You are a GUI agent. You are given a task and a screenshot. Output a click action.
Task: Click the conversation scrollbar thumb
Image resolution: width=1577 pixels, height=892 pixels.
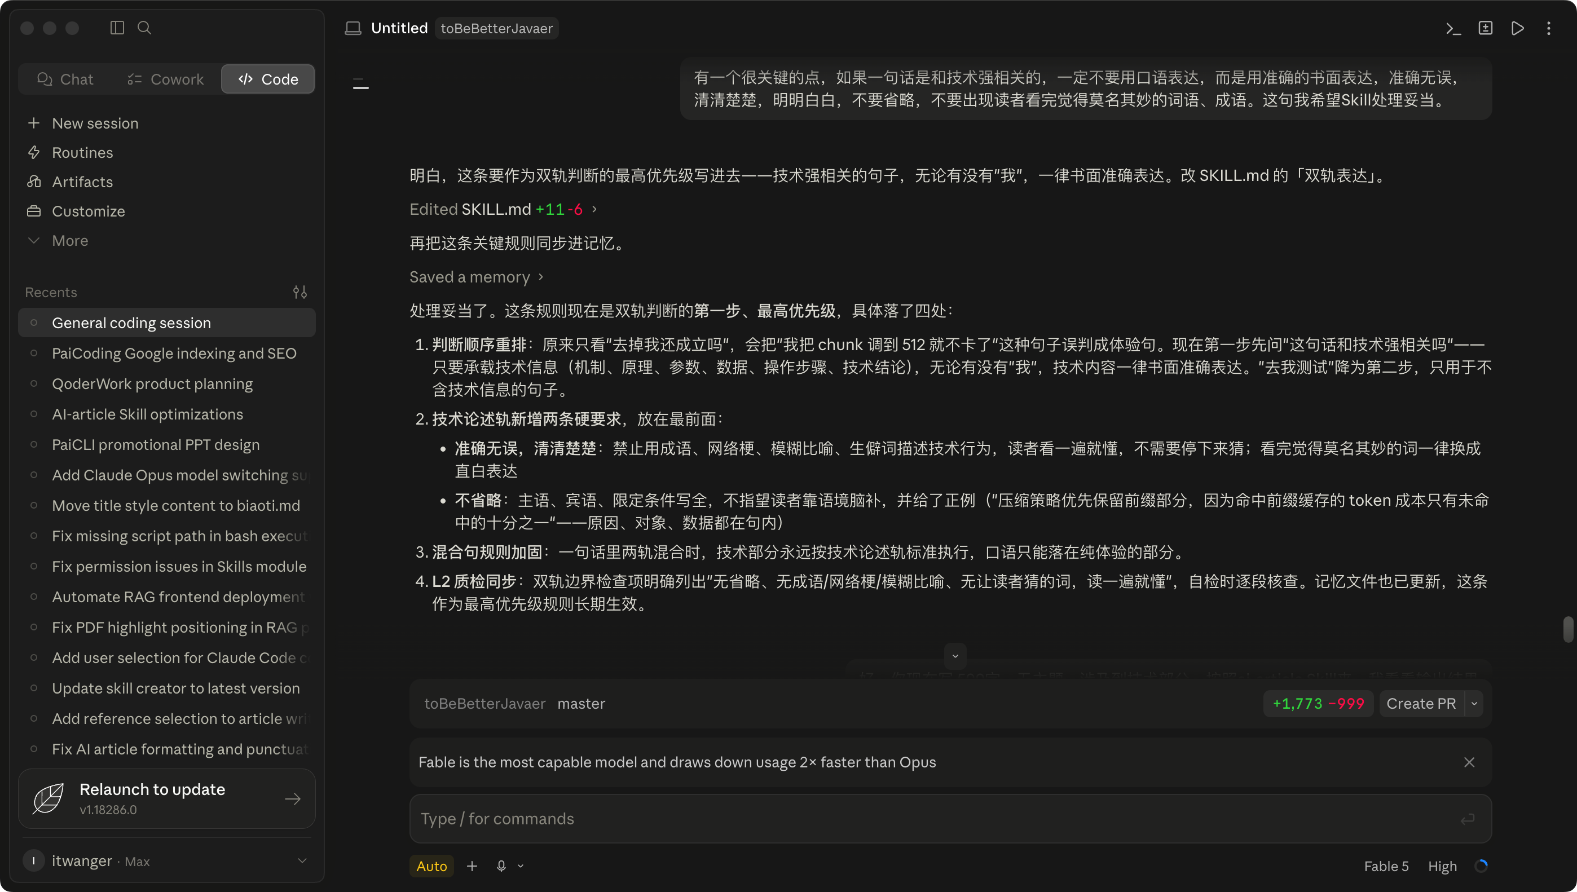(1568, 629)
